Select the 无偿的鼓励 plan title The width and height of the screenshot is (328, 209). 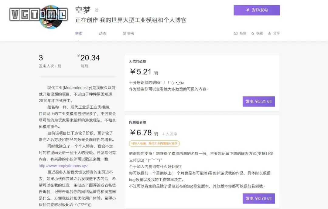pos(137,62)
